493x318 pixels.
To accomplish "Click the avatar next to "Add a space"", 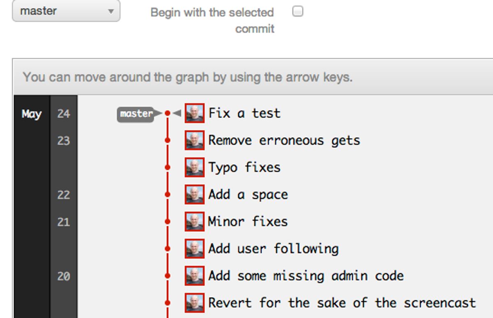I will [194, 194].
